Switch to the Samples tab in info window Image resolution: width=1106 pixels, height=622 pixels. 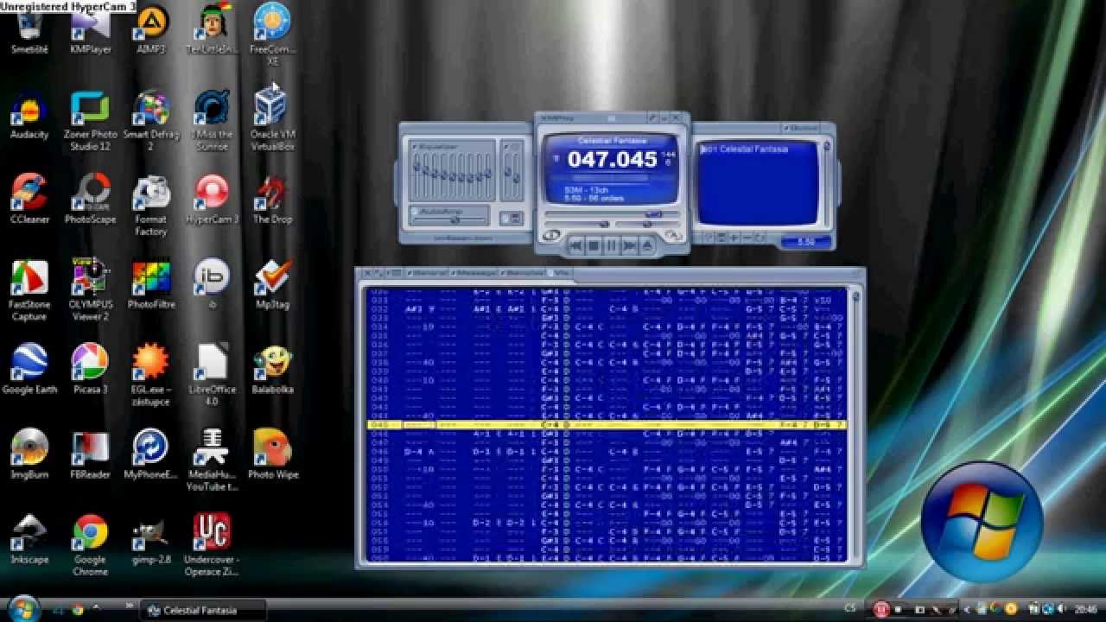(523, 273)
